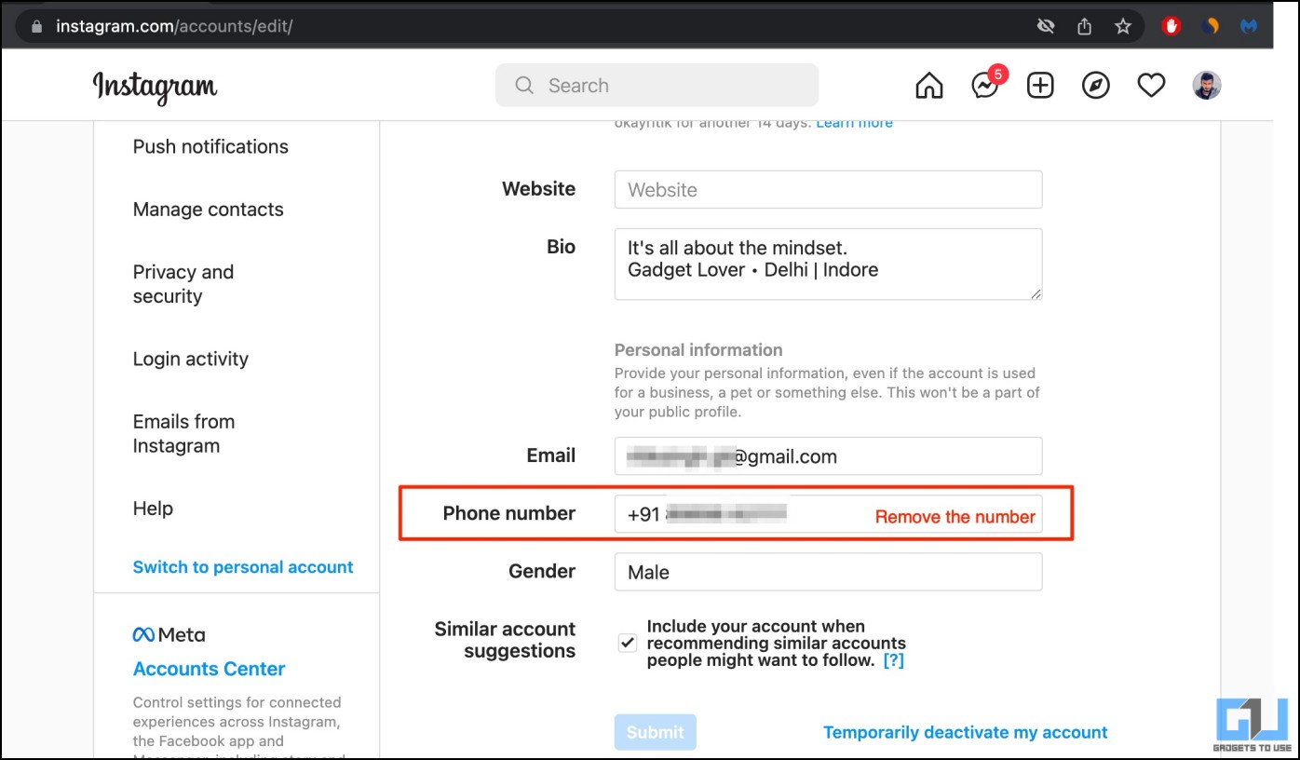
Task: Open Messenger with 5 unread messages
Action: (987, 84)
